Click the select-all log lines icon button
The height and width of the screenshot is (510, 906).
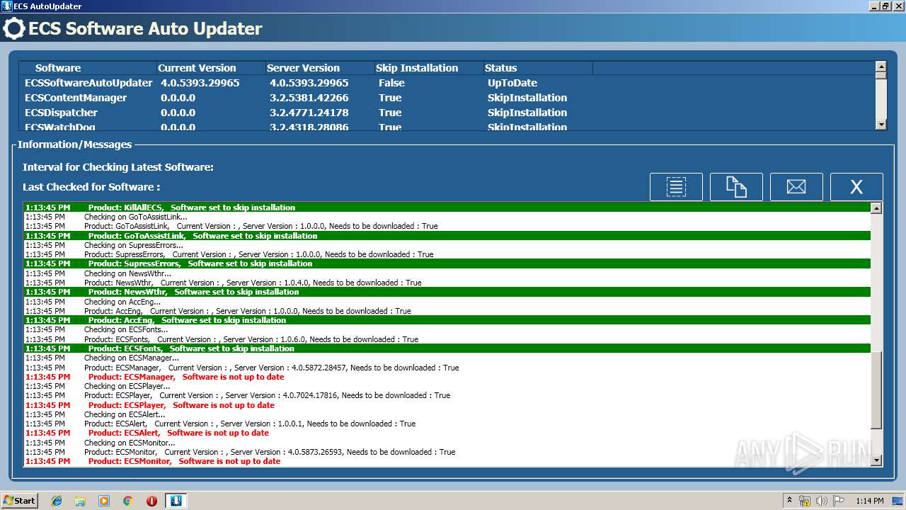click(676, 187)
